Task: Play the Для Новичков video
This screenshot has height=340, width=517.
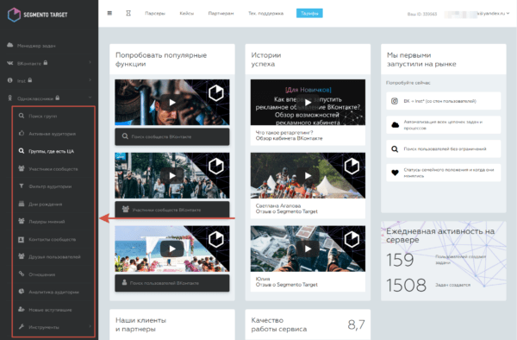Action: [x=308, y=103]
